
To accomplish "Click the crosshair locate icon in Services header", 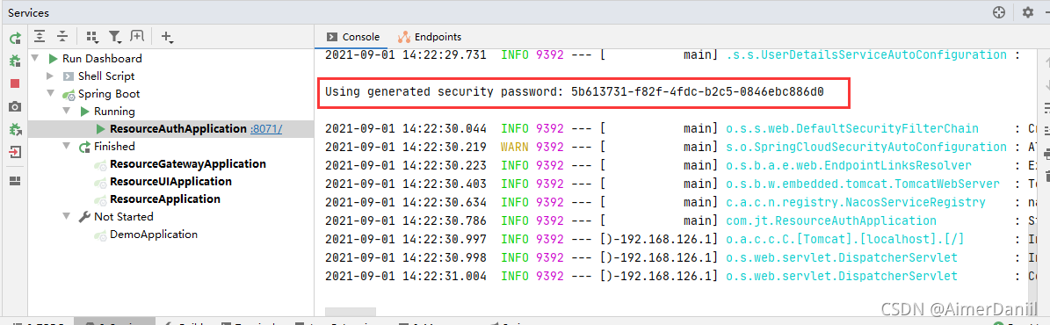I will tap(998, 12).
